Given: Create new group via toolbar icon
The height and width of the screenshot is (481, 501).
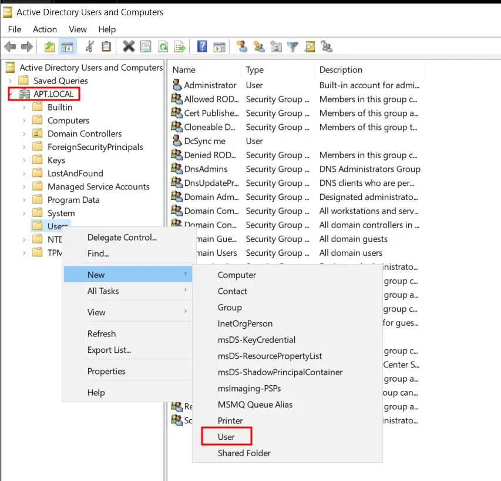Looking at the screenshot, I should click(x=259, y=46).
